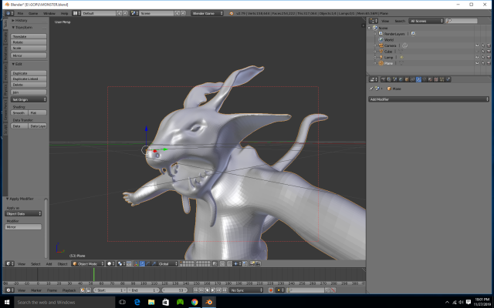Screen dimensions: 494x308
Task: Click the OpenGL render image icon
Action: [252, 263]
